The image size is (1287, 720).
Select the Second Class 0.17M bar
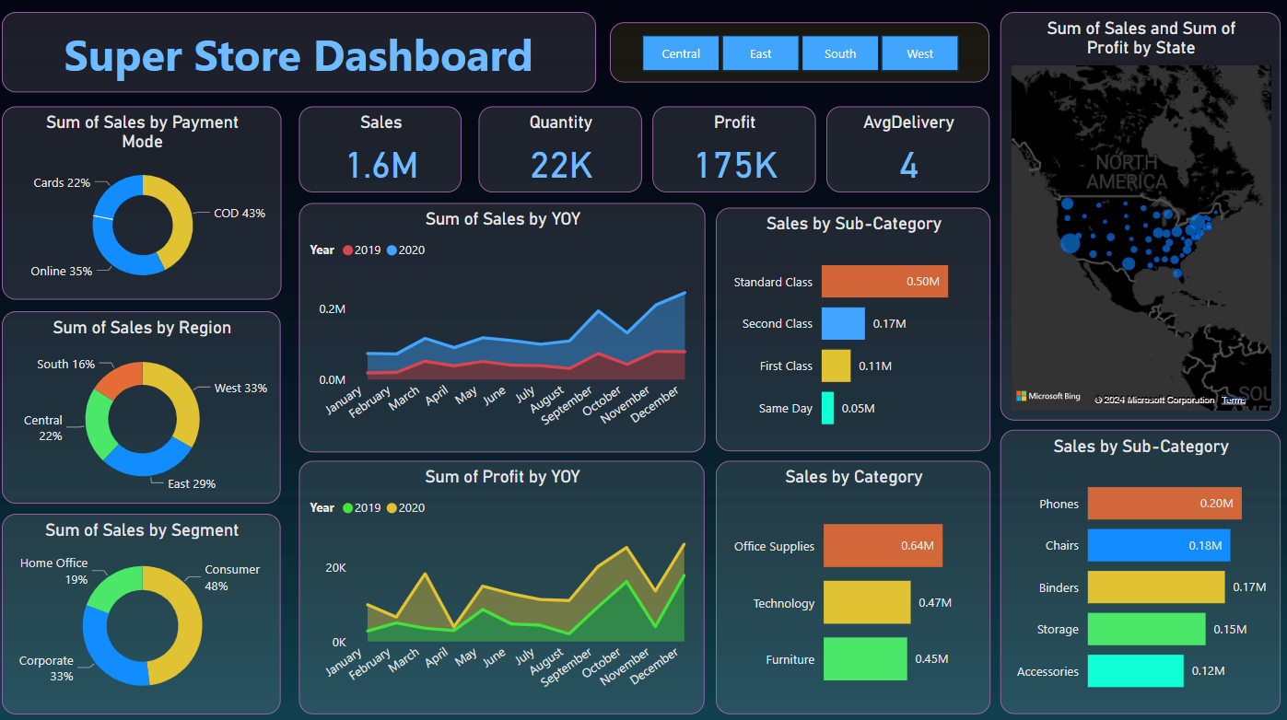tap(843, 324)
